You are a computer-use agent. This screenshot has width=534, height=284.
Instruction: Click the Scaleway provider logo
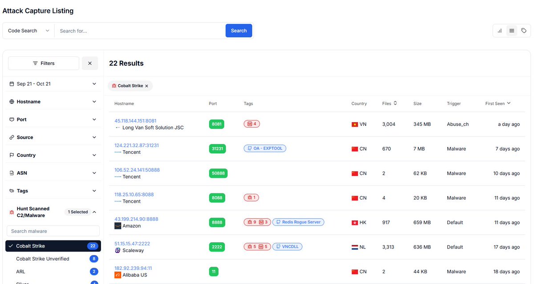click(117, 250)
